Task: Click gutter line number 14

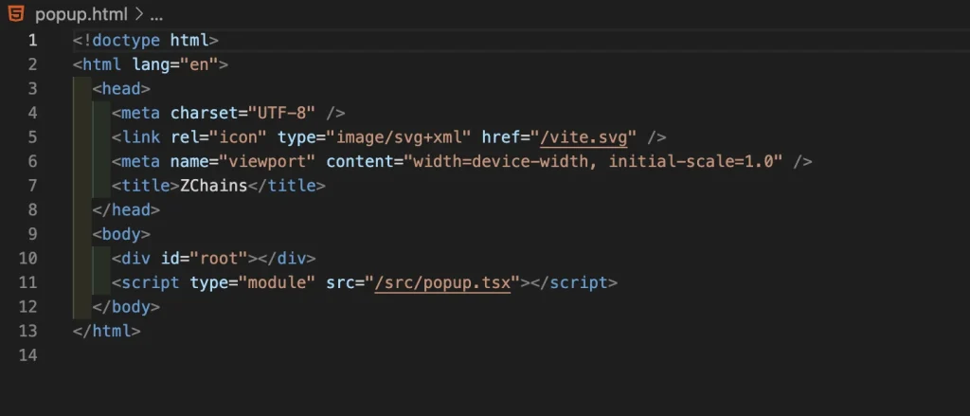Action: [28, 356]
